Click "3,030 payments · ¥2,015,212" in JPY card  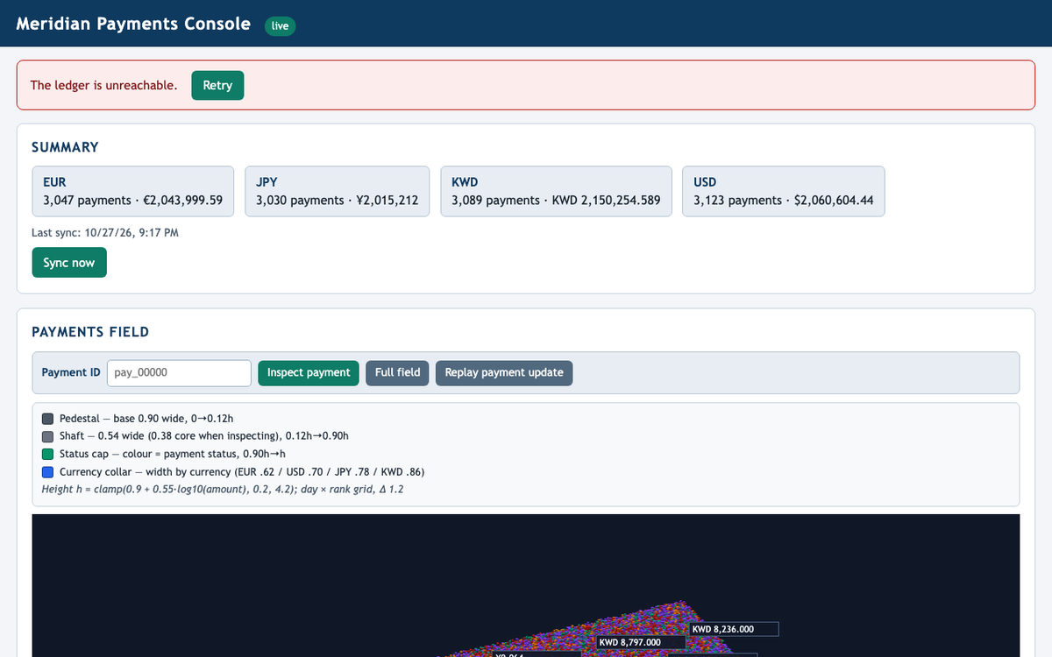point(337,201)
